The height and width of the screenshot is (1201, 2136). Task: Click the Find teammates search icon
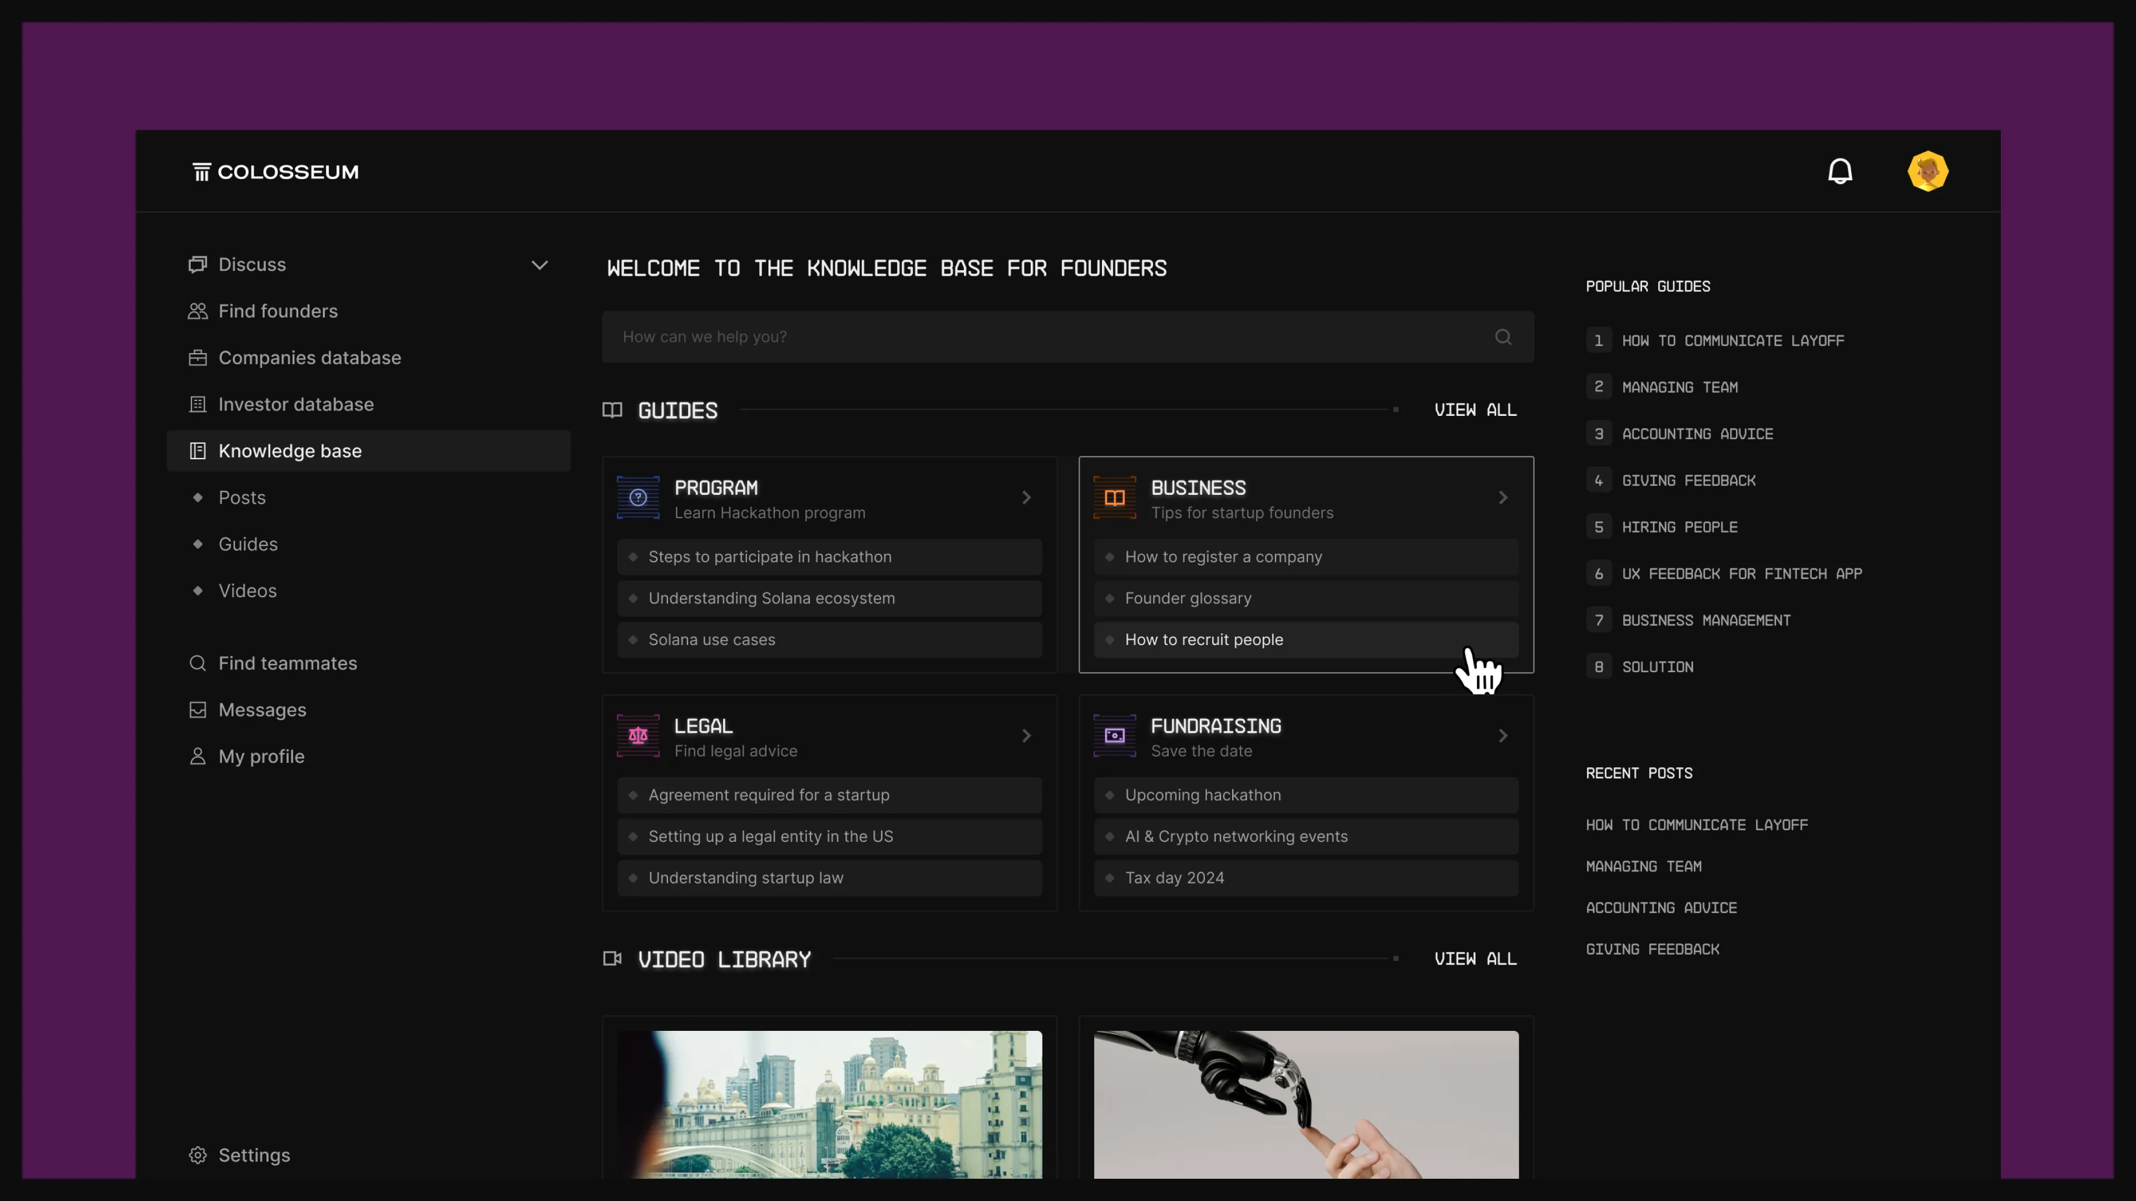tap(197, 663)
